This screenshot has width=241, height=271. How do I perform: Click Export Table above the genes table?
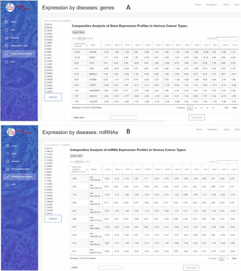tap(78, 32)
